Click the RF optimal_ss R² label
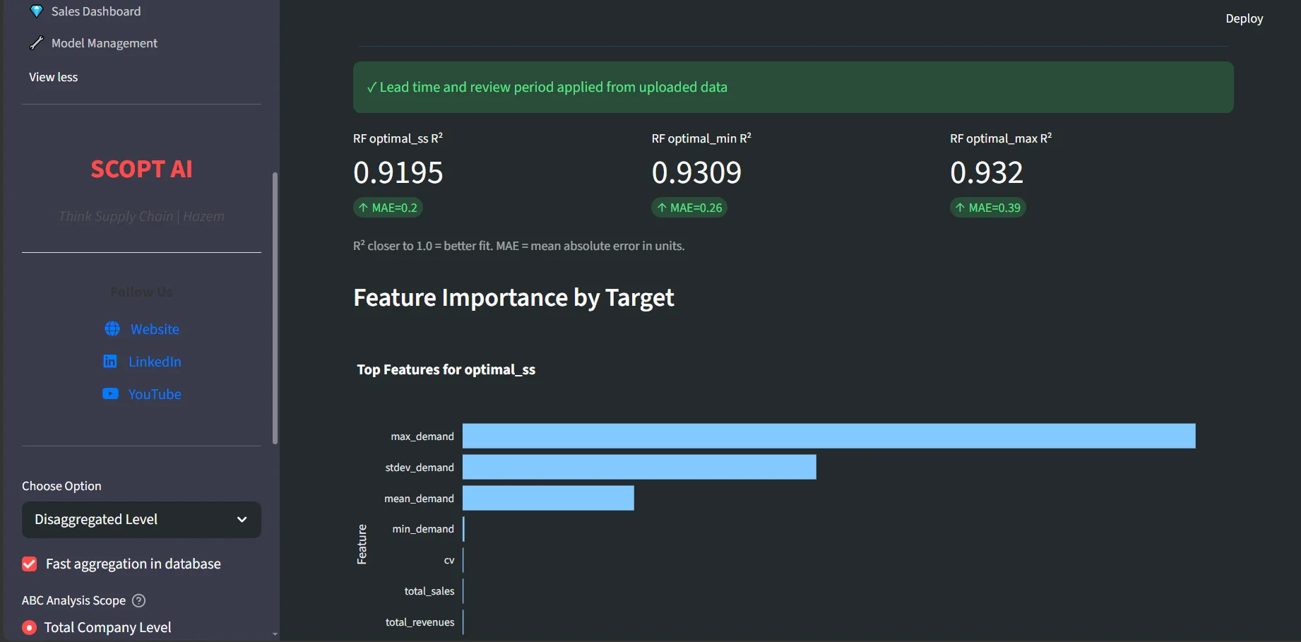 pyautogui.click(x=398, y=138)
